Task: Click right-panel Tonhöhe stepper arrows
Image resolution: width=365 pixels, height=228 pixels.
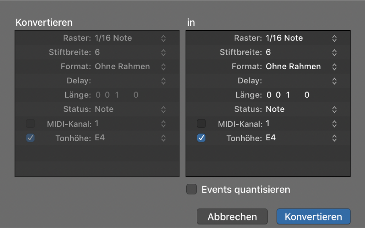Action: point(334,138)
